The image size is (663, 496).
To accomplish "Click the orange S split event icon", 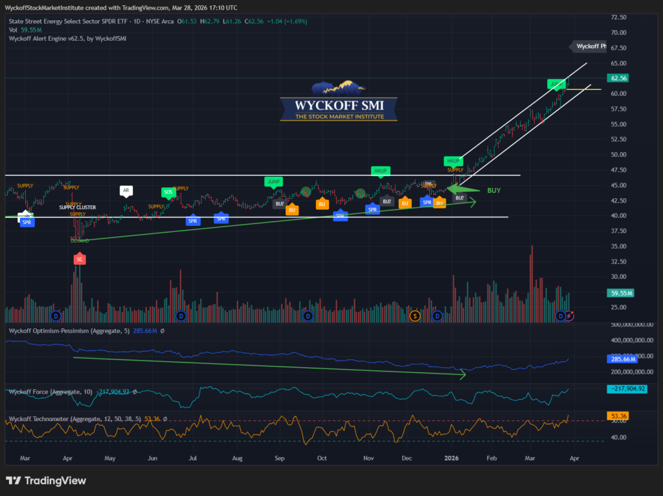I will 415,316.
